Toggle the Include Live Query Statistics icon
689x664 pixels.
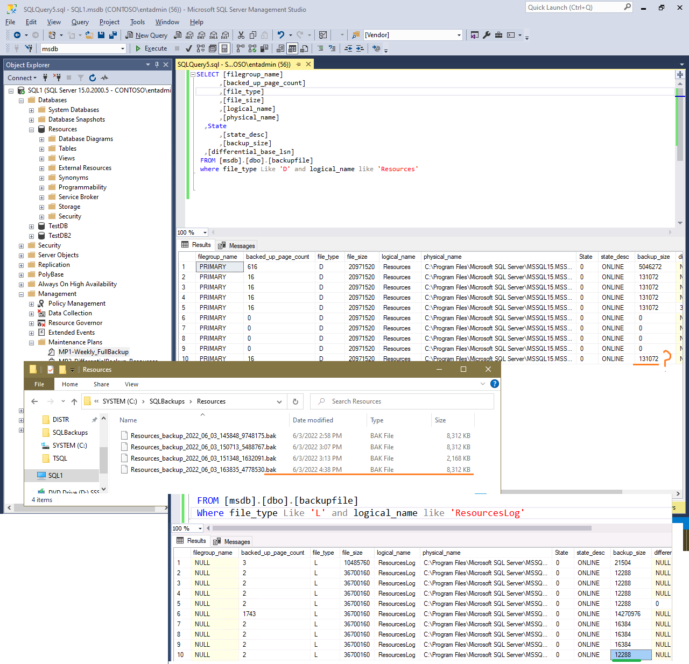coord(252,48)
